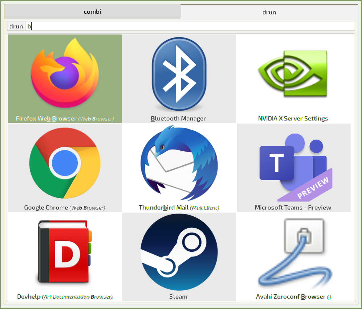Click the 'Devhelp' text label

click(x=29, y=297)
